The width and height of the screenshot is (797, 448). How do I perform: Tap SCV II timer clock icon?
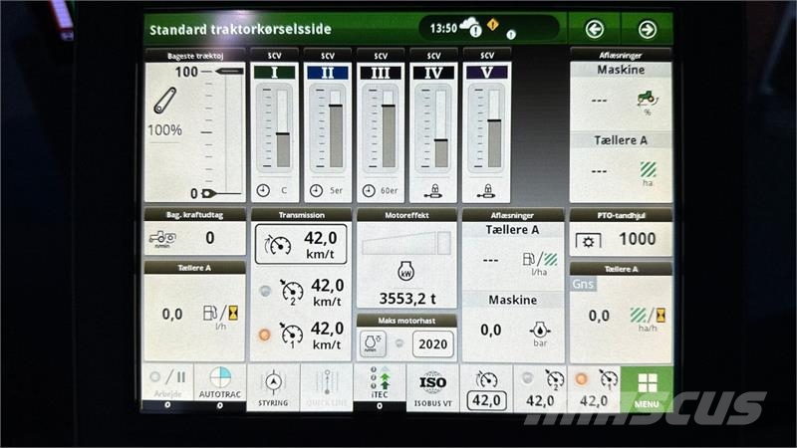(316, 190)
